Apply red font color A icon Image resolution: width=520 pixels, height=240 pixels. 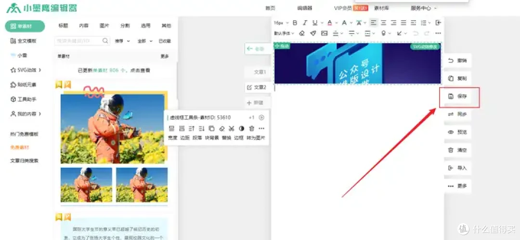329,23
